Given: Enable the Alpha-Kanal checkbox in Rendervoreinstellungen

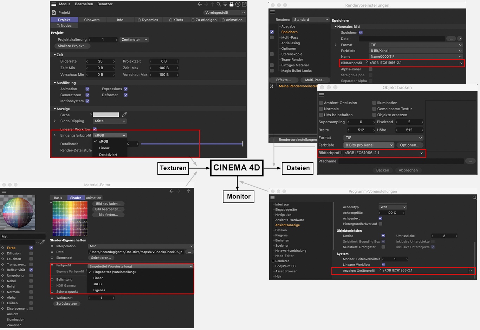Looking at the screenshot, I should (x=370, y=69).
